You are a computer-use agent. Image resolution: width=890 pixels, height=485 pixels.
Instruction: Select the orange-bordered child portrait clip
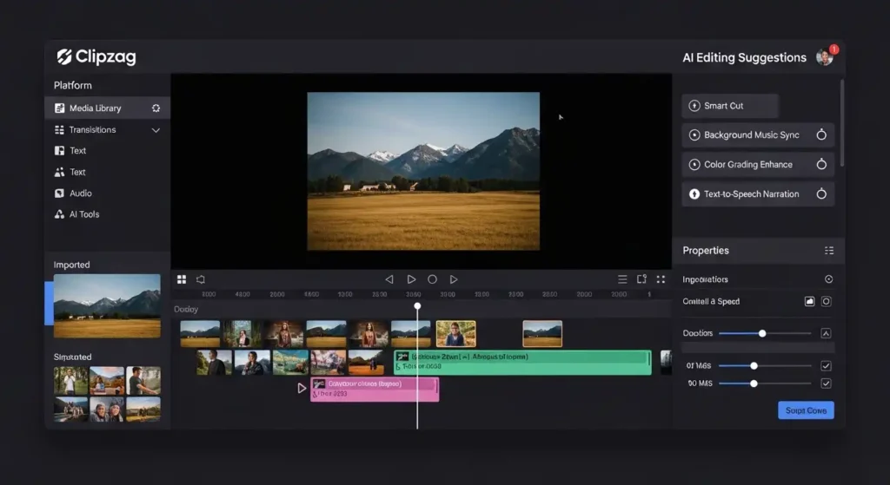tap(455, 334)
